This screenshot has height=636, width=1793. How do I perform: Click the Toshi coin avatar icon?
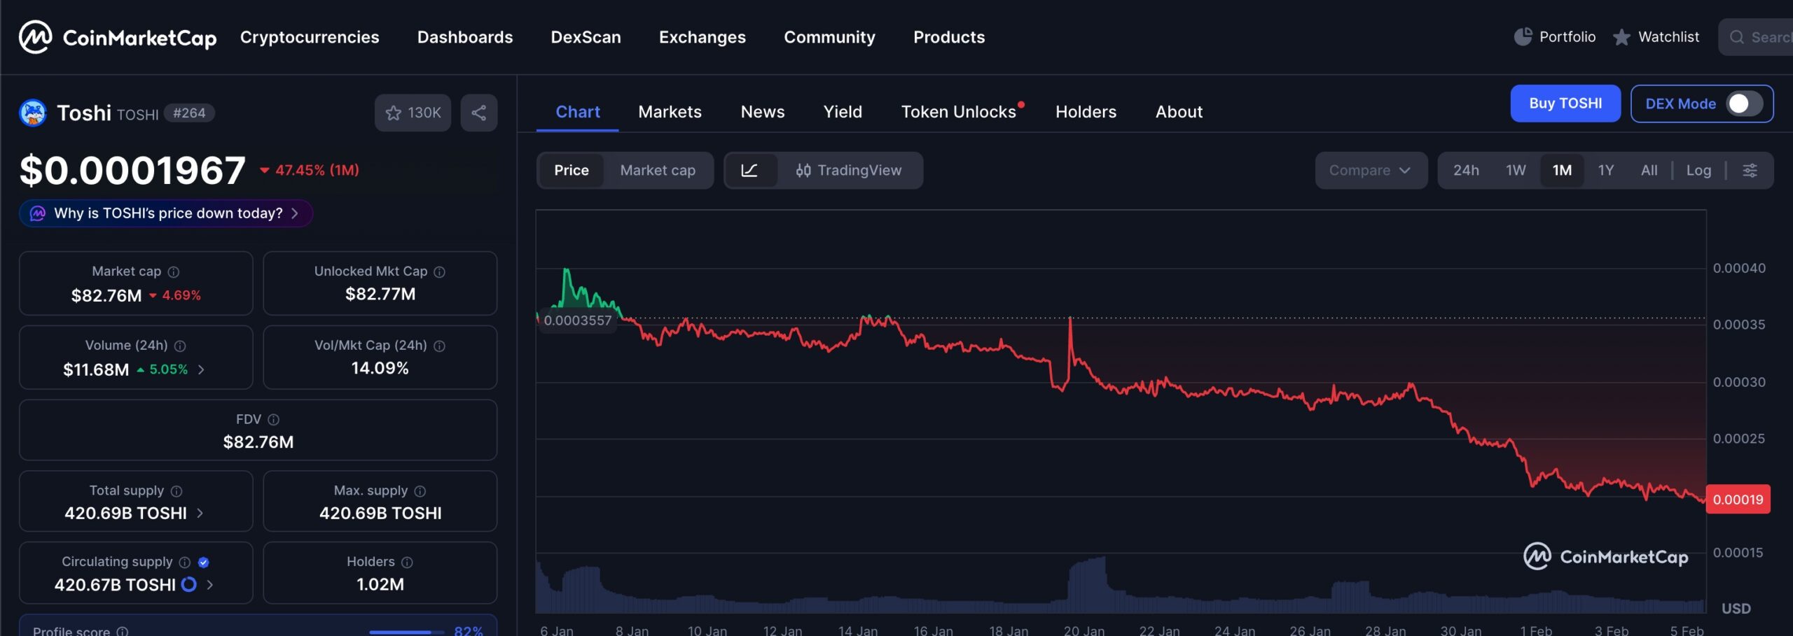coord(33,113)
